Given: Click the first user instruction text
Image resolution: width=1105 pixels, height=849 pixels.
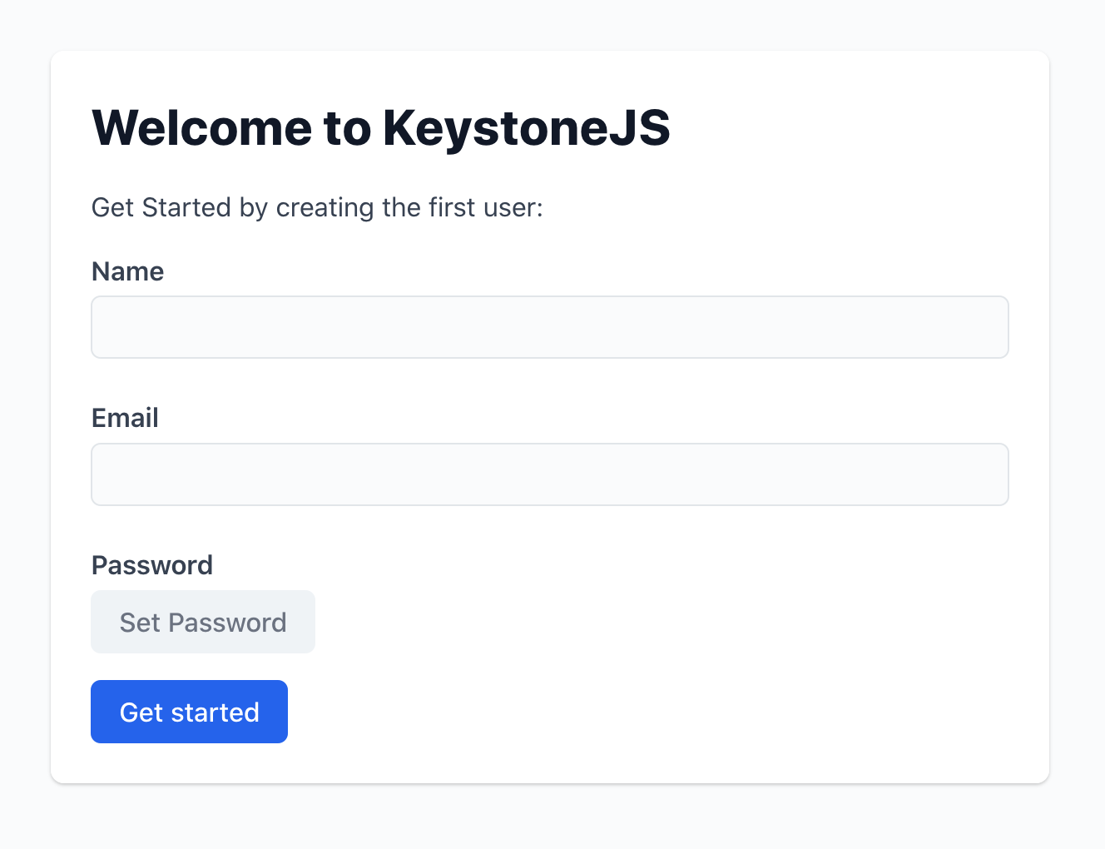Looking at the screenshot, I should (x=316, y=207).
